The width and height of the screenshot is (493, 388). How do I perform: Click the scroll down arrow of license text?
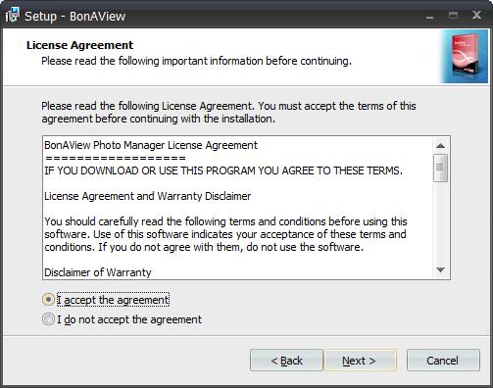440,269
